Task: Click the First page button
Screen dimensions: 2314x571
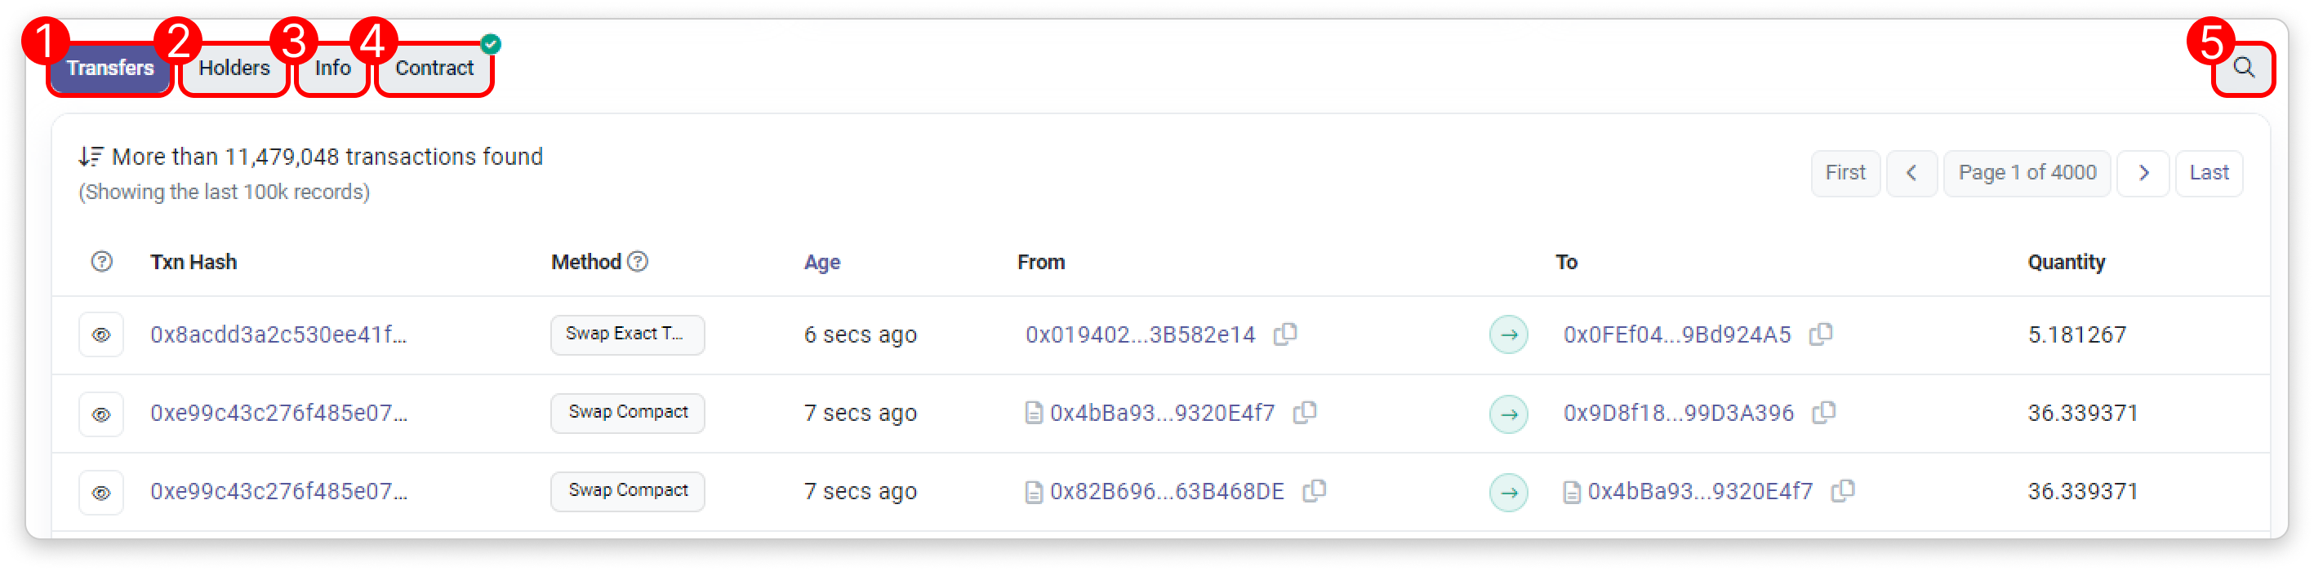Action: click(1845, 172)
